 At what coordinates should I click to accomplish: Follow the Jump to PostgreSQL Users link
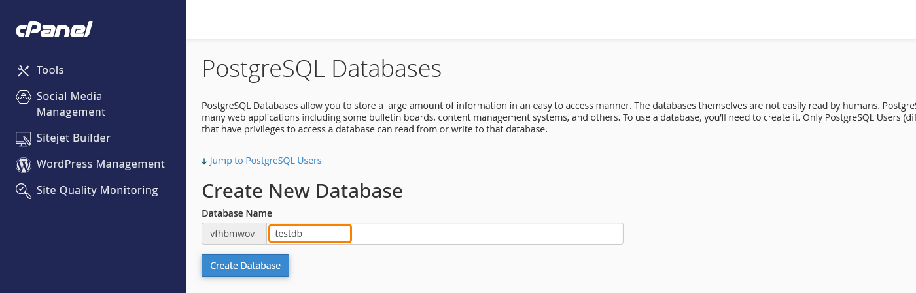tap(265, 161)
